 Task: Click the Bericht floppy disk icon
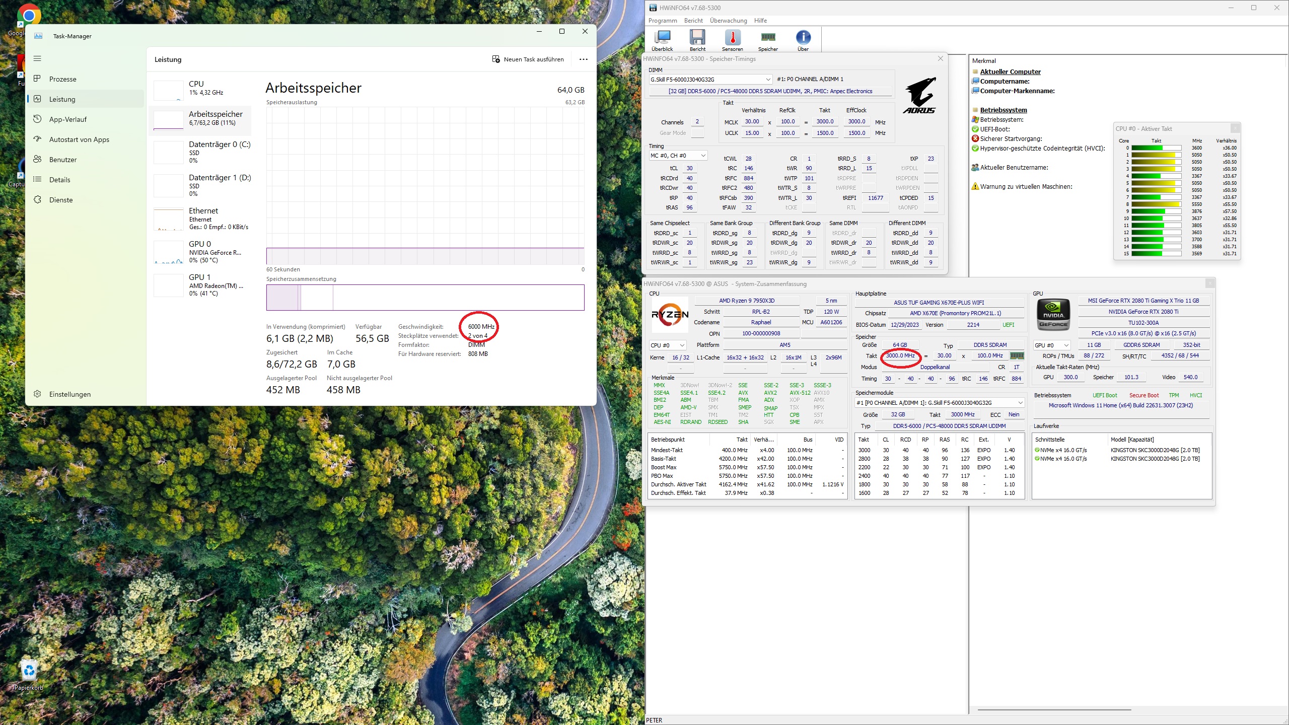(x=697, y=40)
